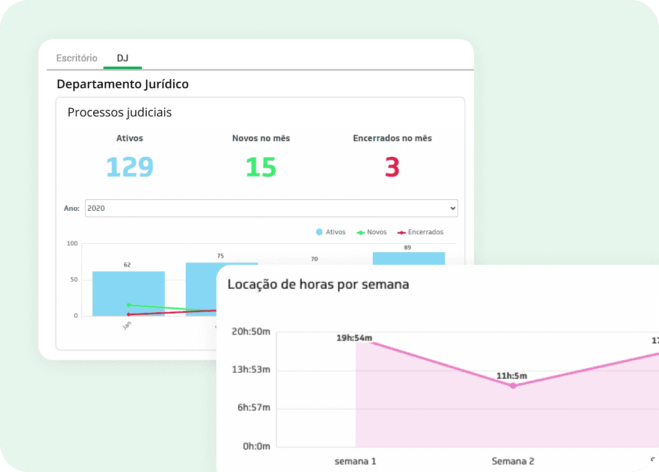Click the dropdown arrow of the 2020 selector
This screenshot has width=659, height=472.
452,208
